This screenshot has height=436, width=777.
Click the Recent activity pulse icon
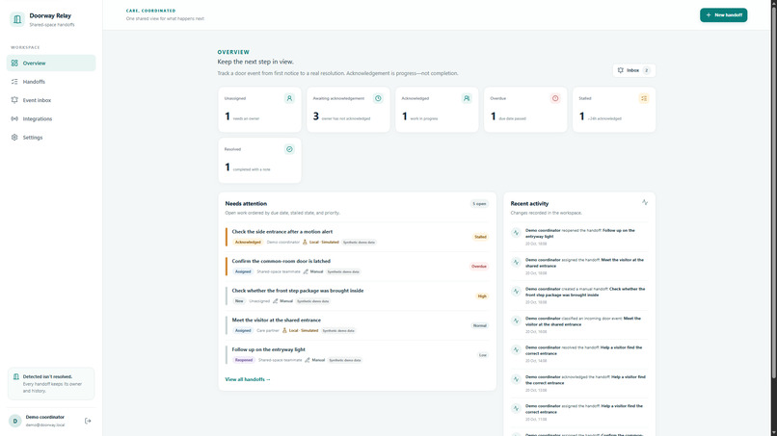tap(645, 202)
